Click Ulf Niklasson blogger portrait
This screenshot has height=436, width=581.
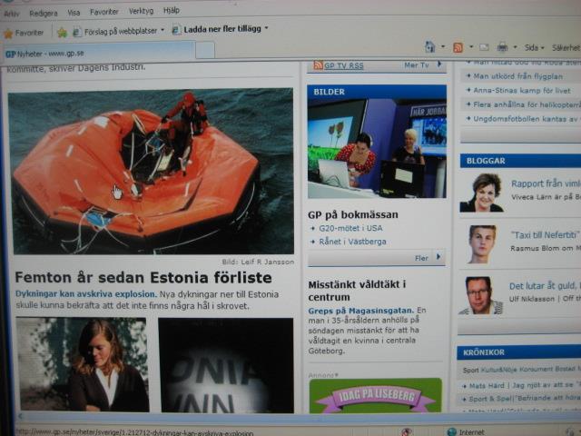click(480, 296)
